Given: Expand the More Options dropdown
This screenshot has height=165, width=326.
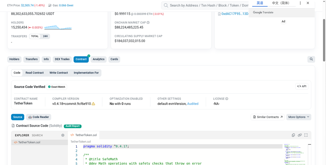Looking at the screenshot, I should tap(299, 117).
